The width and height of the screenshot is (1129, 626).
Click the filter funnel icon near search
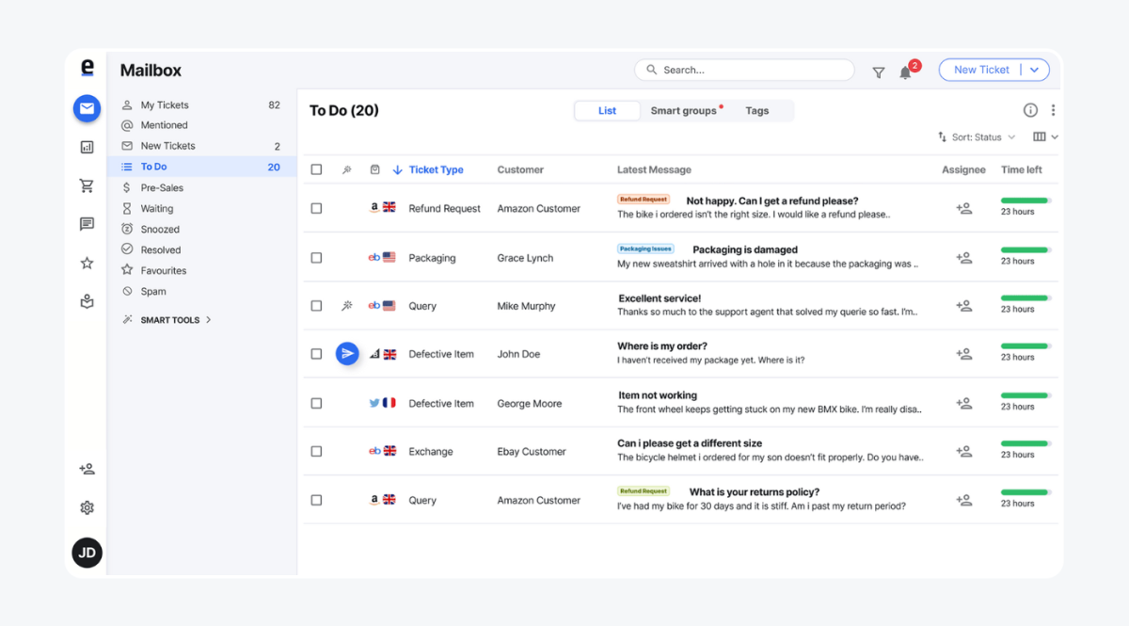click(879, 71)
